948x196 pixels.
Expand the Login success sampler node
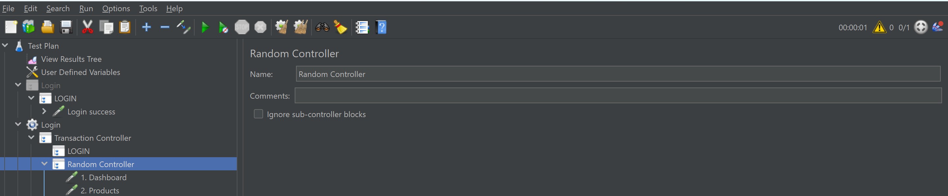point(44,111)
